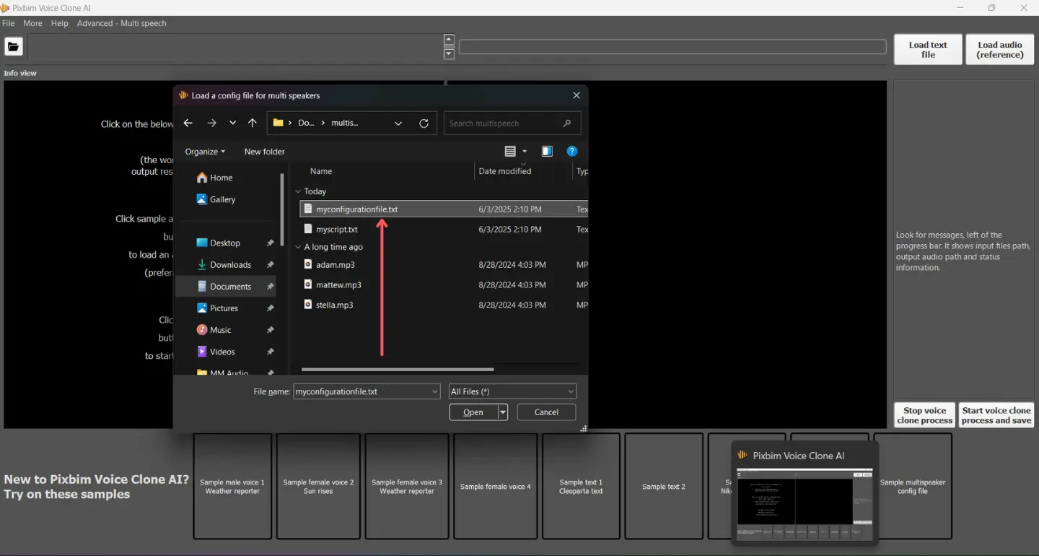Sort files by Date modified column

(505, 171)
